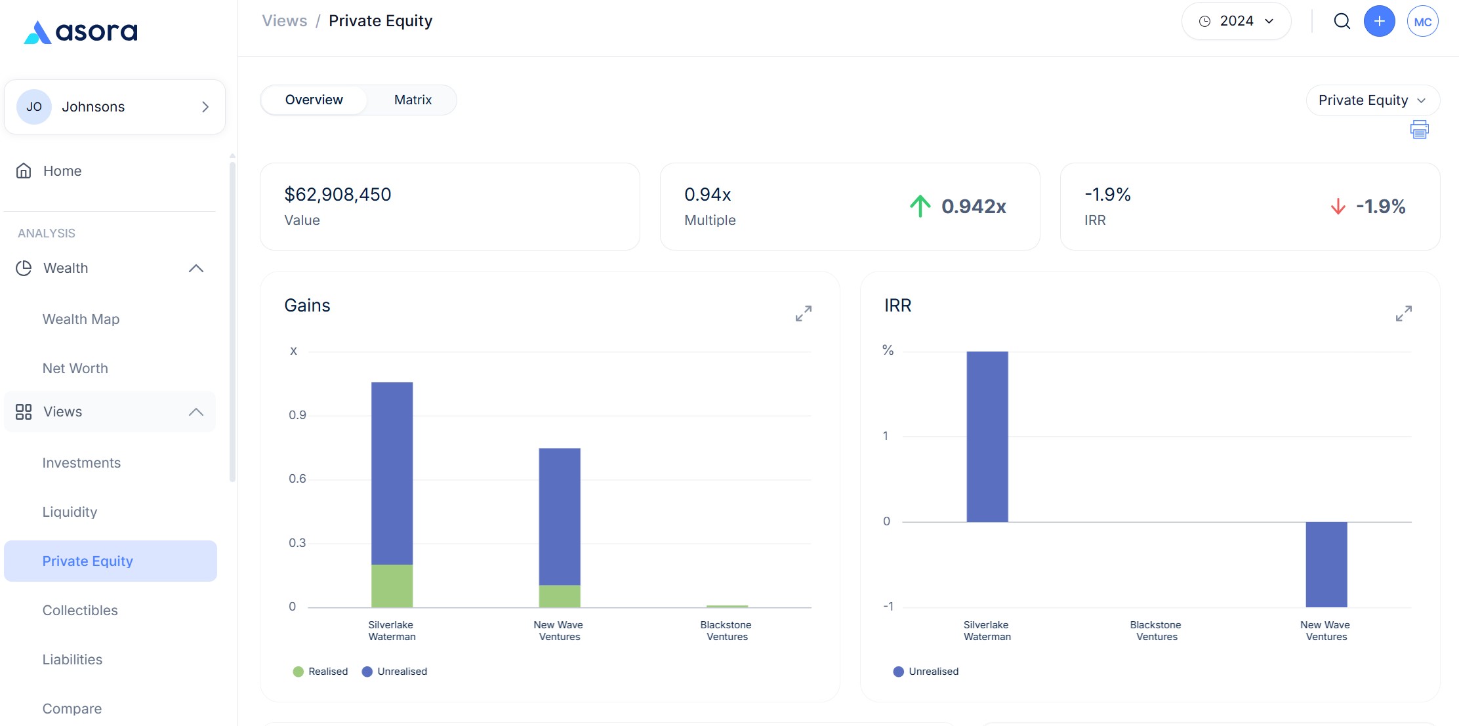
Task: Click the Asora logo
Action: [x=81, y=31]
